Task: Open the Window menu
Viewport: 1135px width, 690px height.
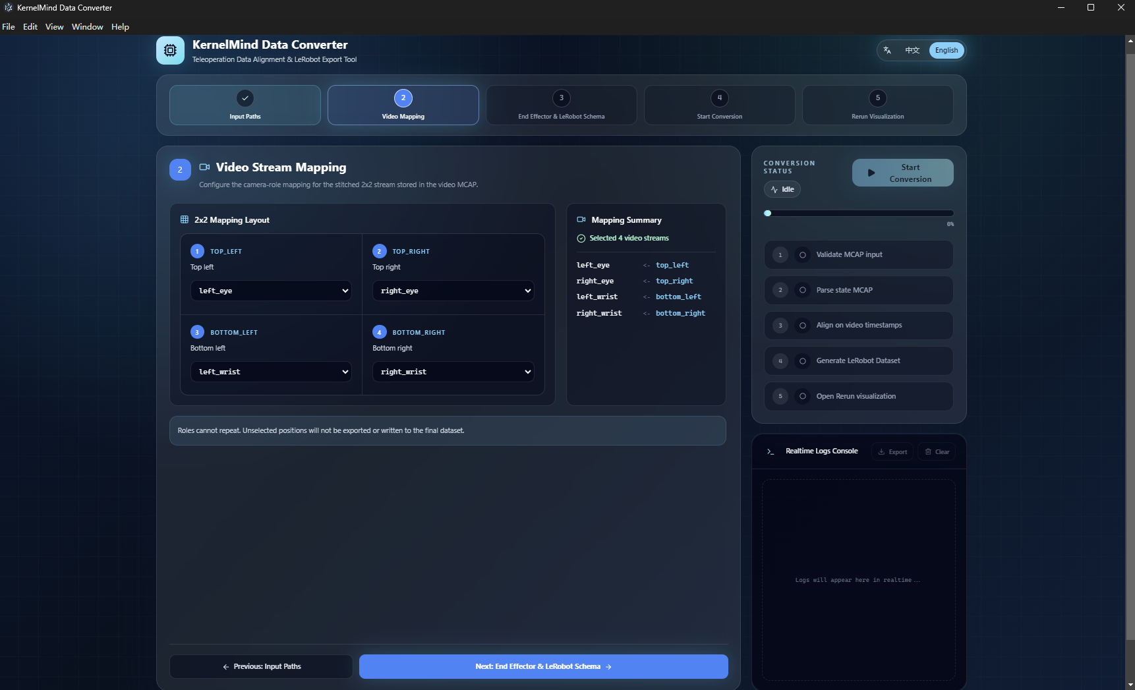Action: 88,27
